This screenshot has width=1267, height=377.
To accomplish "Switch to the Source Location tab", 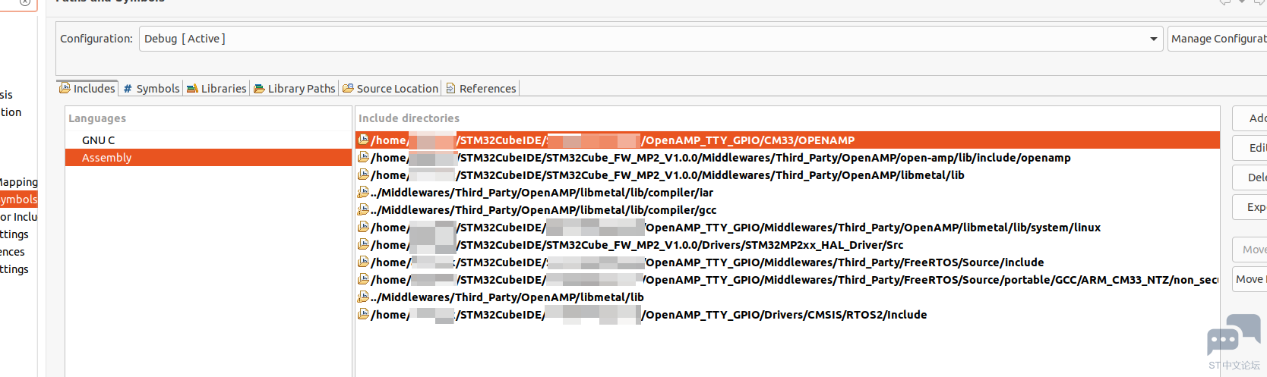I will tap(390, 89).
